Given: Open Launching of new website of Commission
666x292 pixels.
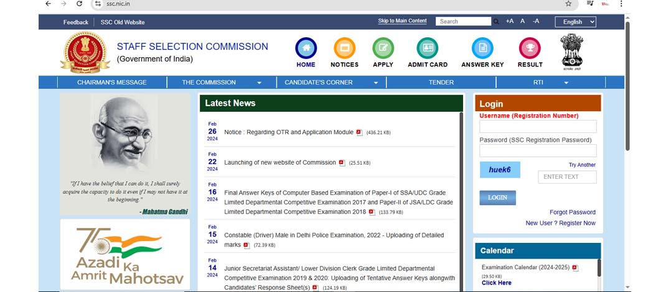Looking at the screenshot, I should point(280,163).
